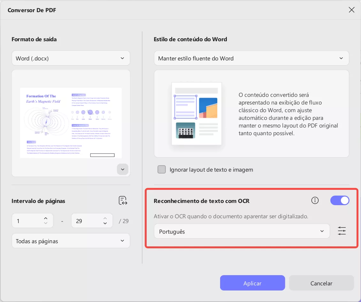The width and height of the screenshot is (361, 302).
Task: Expand the preview with the chevron button
Action: (122, 169)
